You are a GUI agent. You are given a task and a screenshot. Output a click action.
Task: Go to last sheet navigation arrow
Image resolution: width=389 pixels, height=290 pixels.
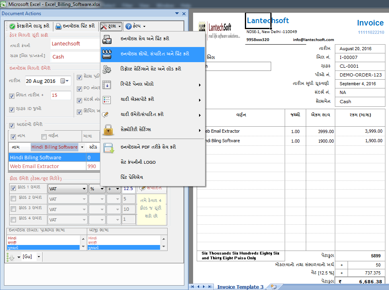pos(210,286)
